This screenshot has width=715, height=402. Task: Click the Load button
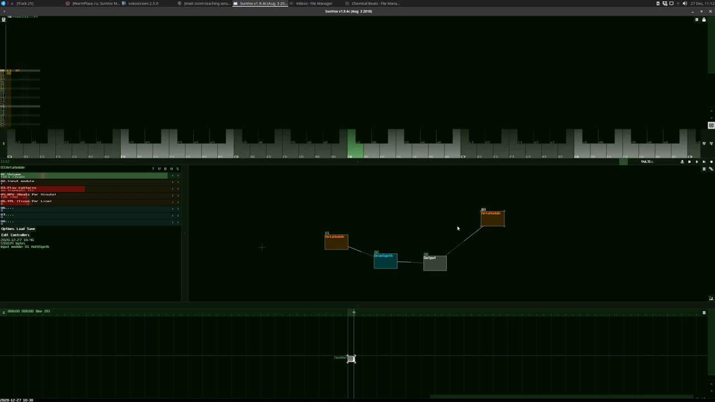[x=21, y=229]
